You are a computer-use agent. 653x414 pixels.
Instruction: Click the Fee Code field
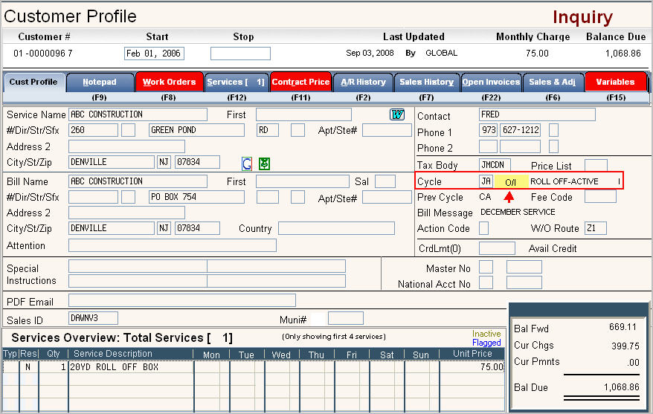pos(600,196)
